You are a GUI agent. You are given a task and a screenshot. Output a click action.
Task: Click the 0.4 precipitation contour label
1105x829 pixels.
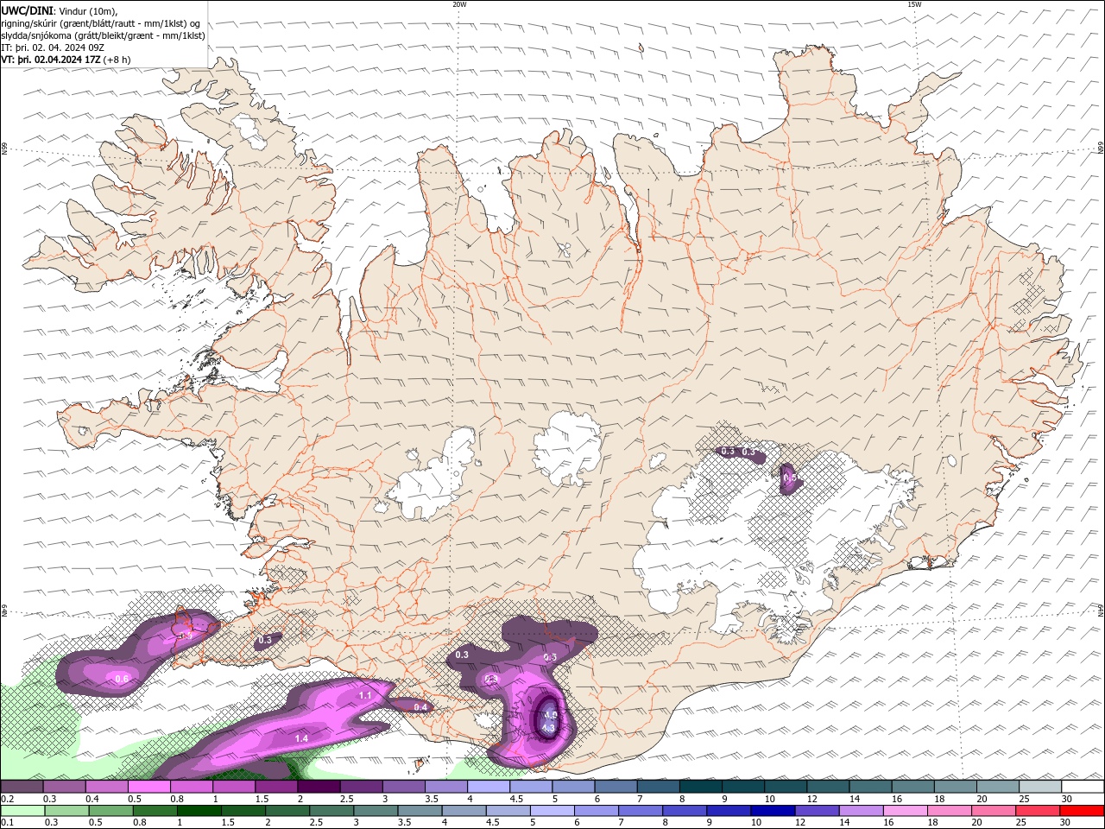pos(420,707)
